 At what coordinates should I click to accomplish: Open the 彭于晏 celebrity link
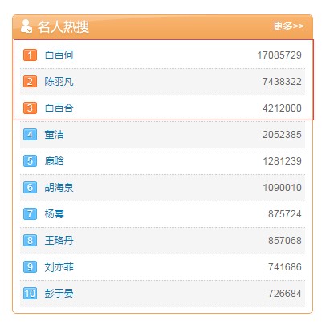[59, 294]
